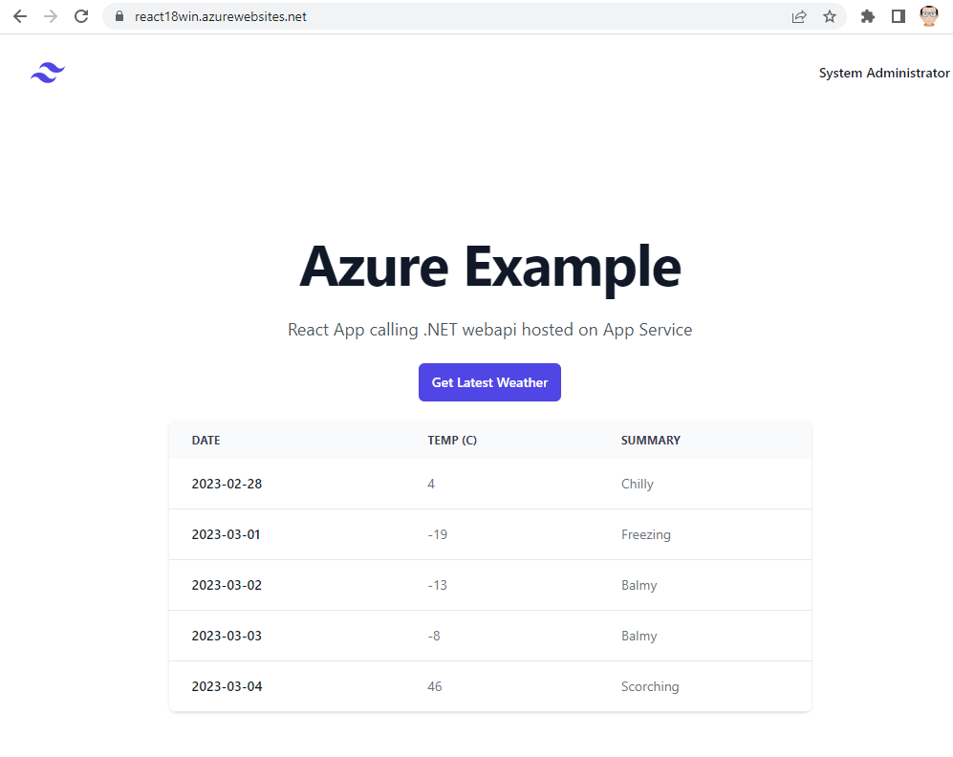Click the browser forward arrow

pos(51,16)
